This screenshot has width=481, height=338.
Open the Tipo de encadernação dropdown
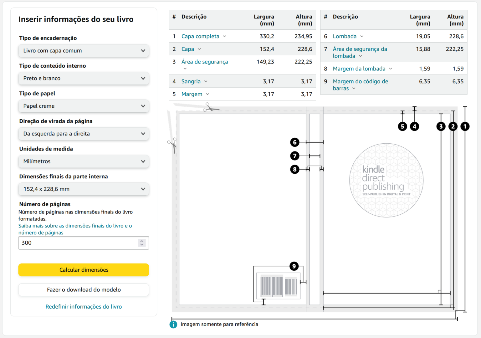(x=84, y=51)
